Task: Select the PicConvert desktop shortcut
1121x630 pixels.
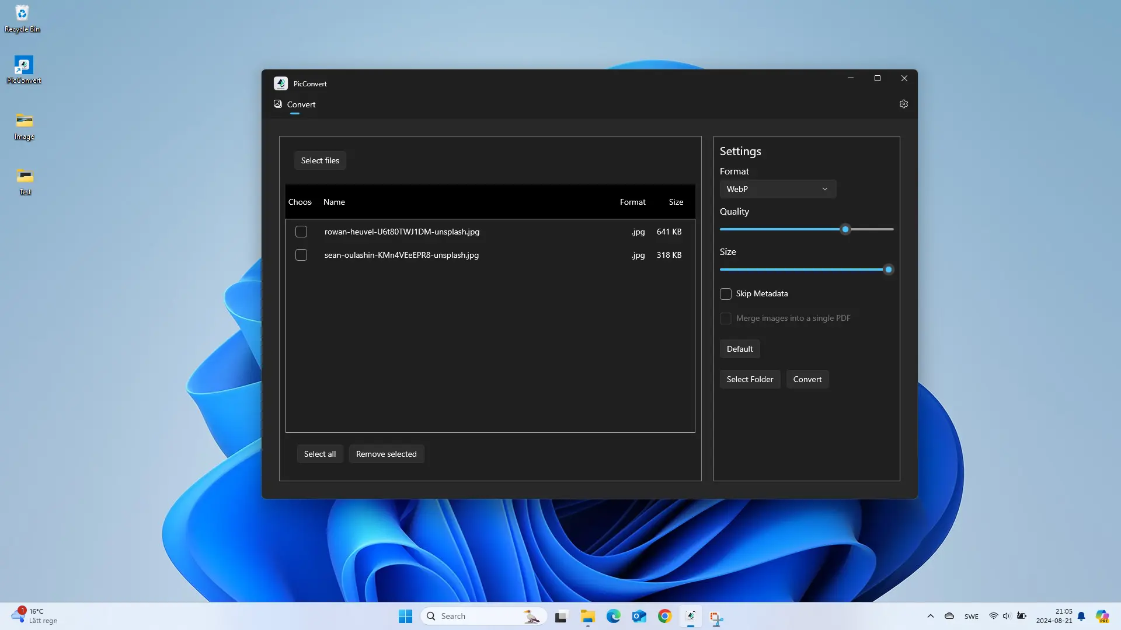Action: pyautogui.click(x=24, y=70)
